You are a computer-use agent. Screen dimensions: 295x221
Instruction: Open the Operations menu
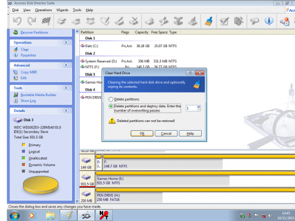44,10
